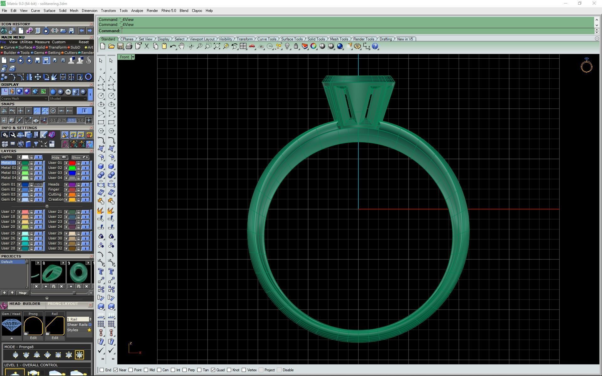
Task: Select the single-prong-pair first mode icon
Action: coord(15,355)
